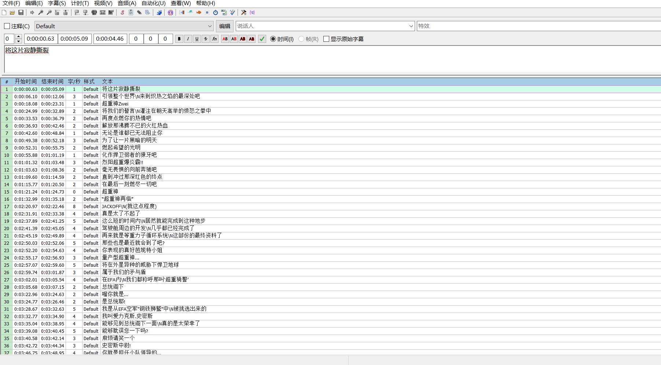Open the Styles Manager S icon
The height and width of the screenshot is (365, 661).
(x=122, y=12)
